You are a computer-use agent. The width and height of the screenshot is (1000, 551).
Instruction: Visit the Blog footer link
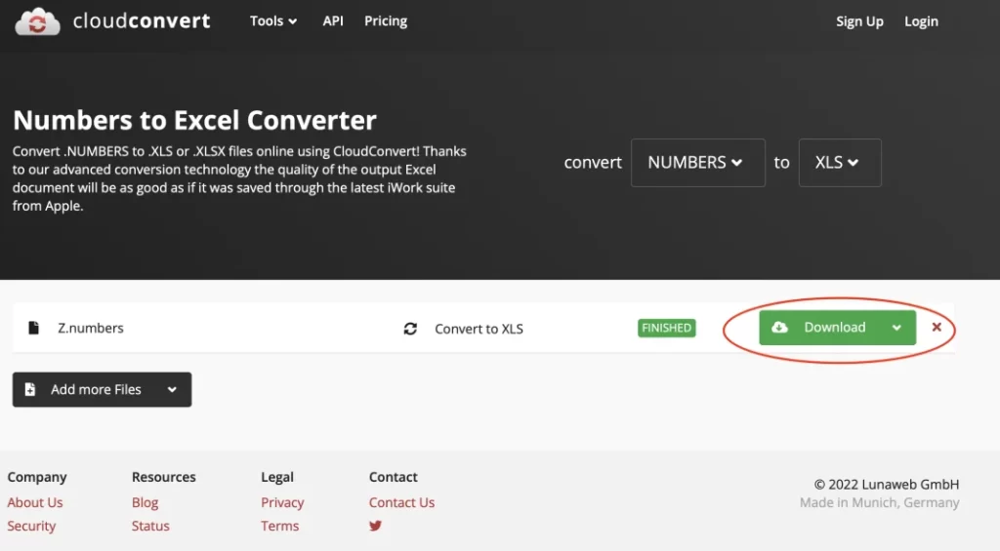[145, 502]
